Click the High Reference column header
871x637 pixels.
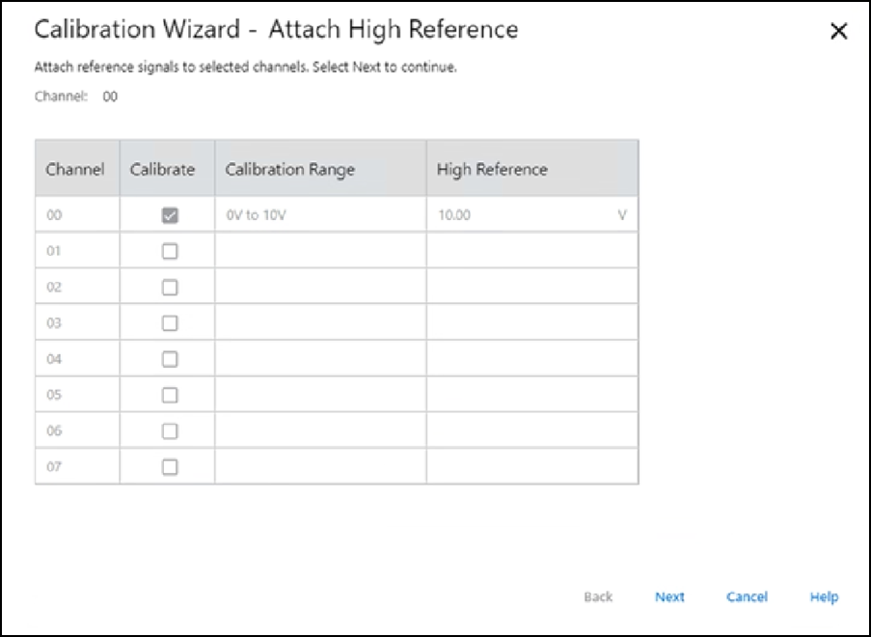pos(492,169)
